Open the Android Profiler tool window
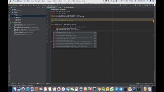 tap(30, 84)
